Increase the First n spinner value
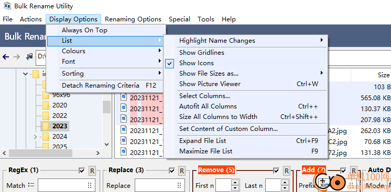This screenshot has height=192, width=391. click(235, 183)
